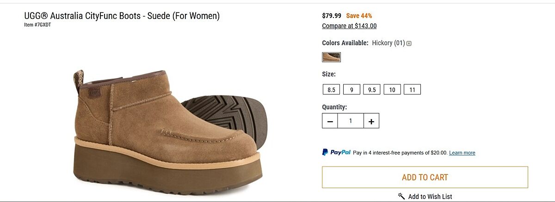Screen dimensions: 555x202
Task: Decrease quantity with the minus button
Action: pyautogui.click(x=330, y=121)
